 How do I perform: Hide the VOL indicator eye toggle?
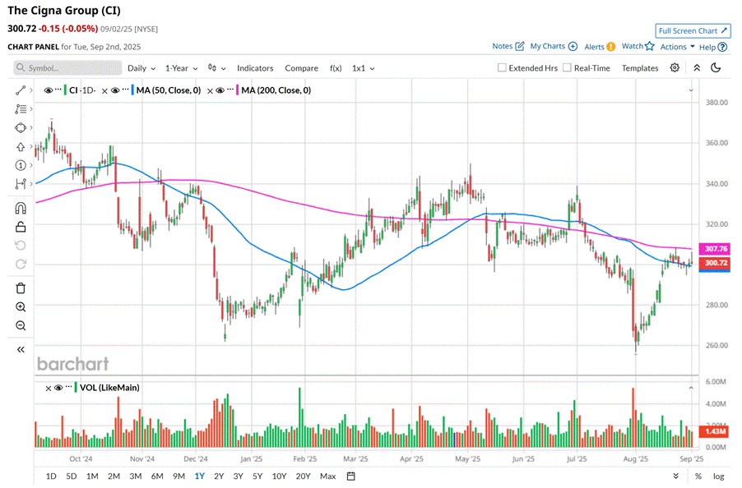tap(58, 388)
